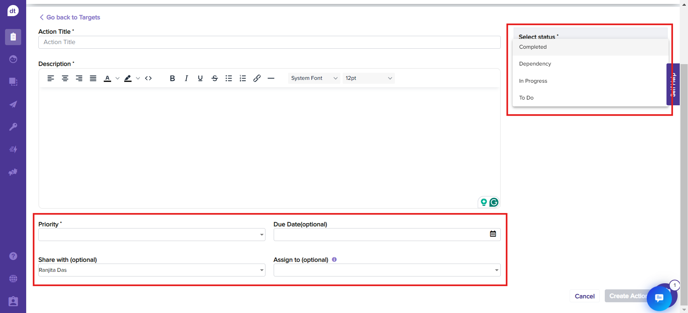Toggle Underline formatting icon
The height and width of the screenshot is (313, 688).
coord(200,78)
